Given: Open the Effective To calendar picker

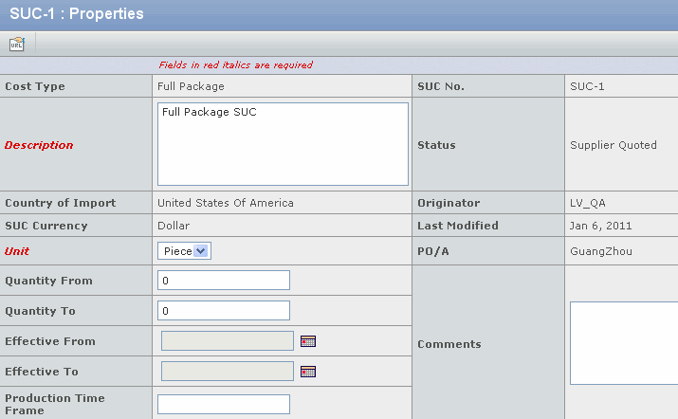Looking at the screenshot, I should point(307,372).
